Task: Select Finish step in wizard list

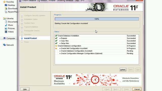Action: [26, 42]
